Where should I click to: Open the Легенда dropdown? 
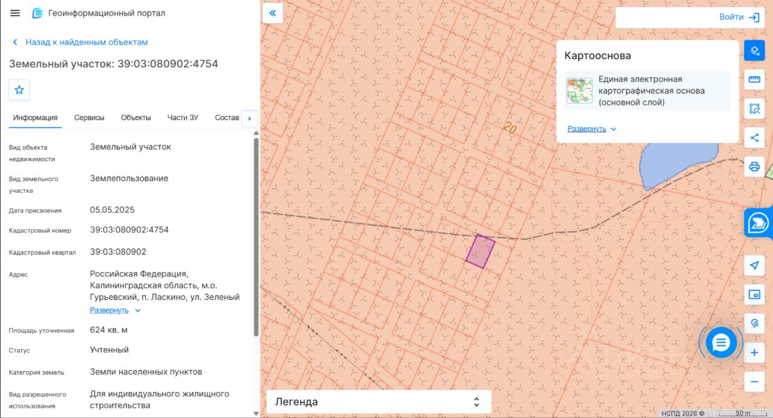[x=379, y=402]
